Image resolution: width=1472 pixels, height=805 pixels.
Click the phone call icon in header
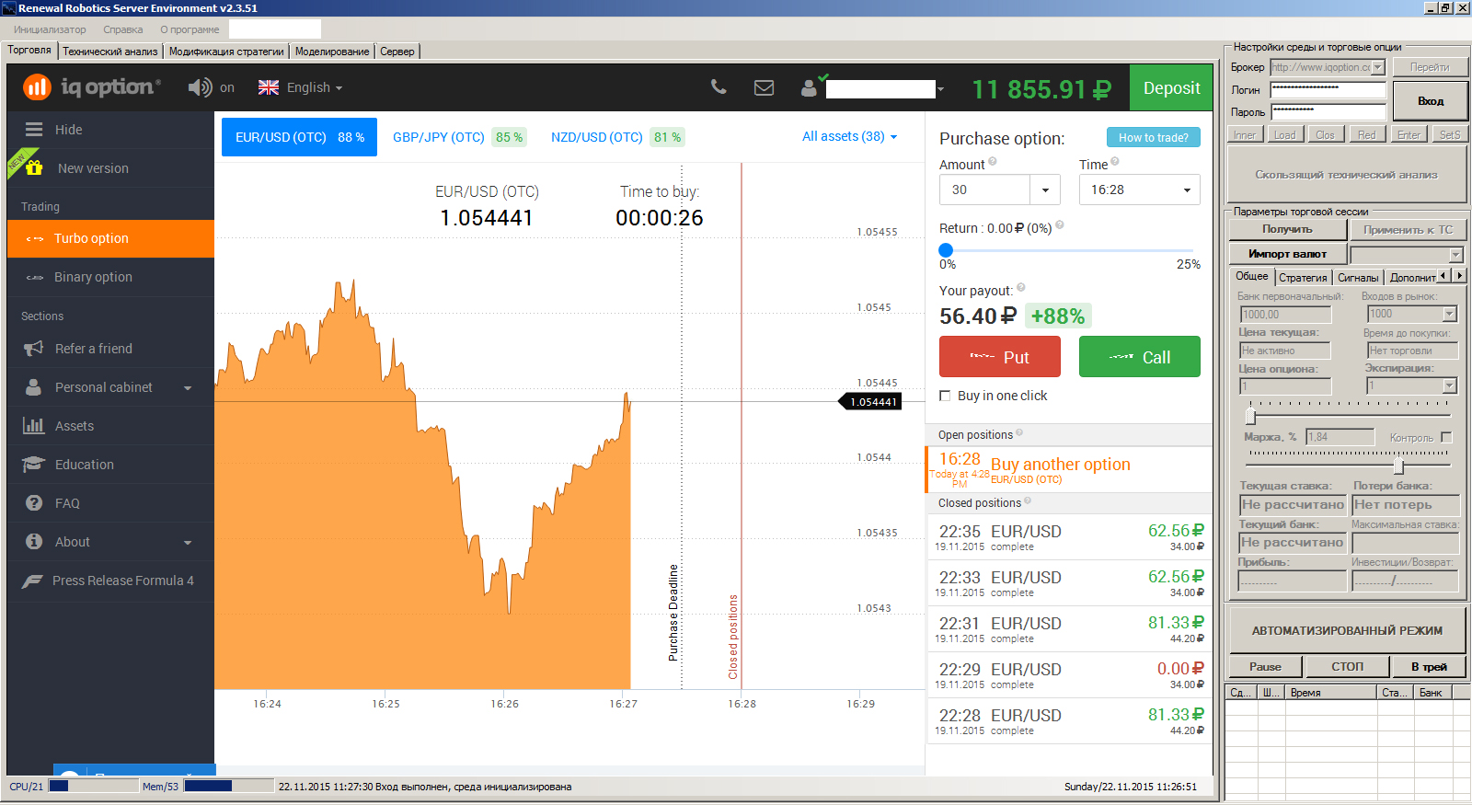[x=719, y=87]
